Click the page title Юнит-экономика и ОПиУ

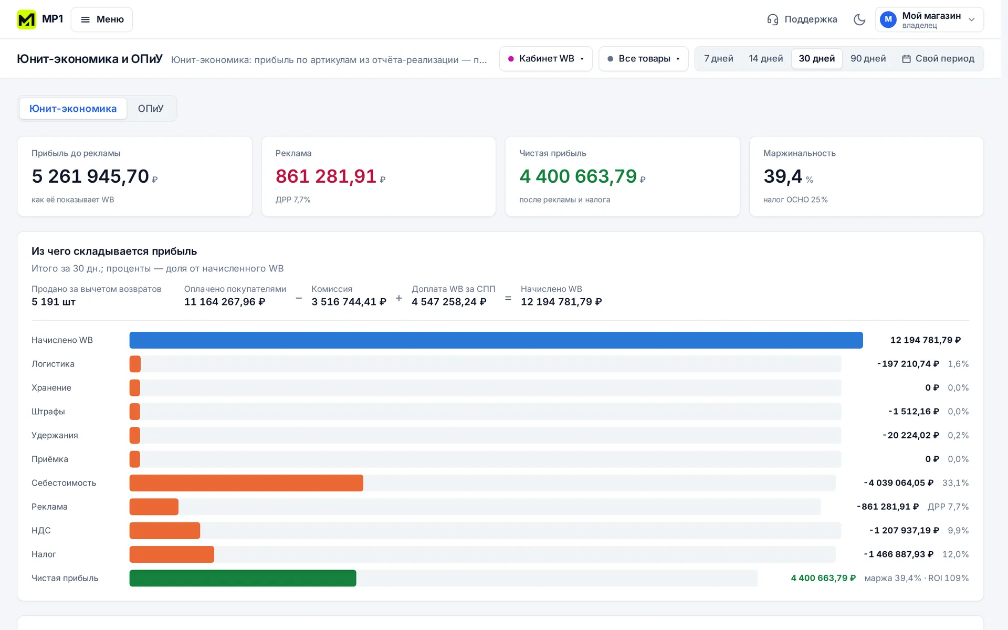[90, 59]
